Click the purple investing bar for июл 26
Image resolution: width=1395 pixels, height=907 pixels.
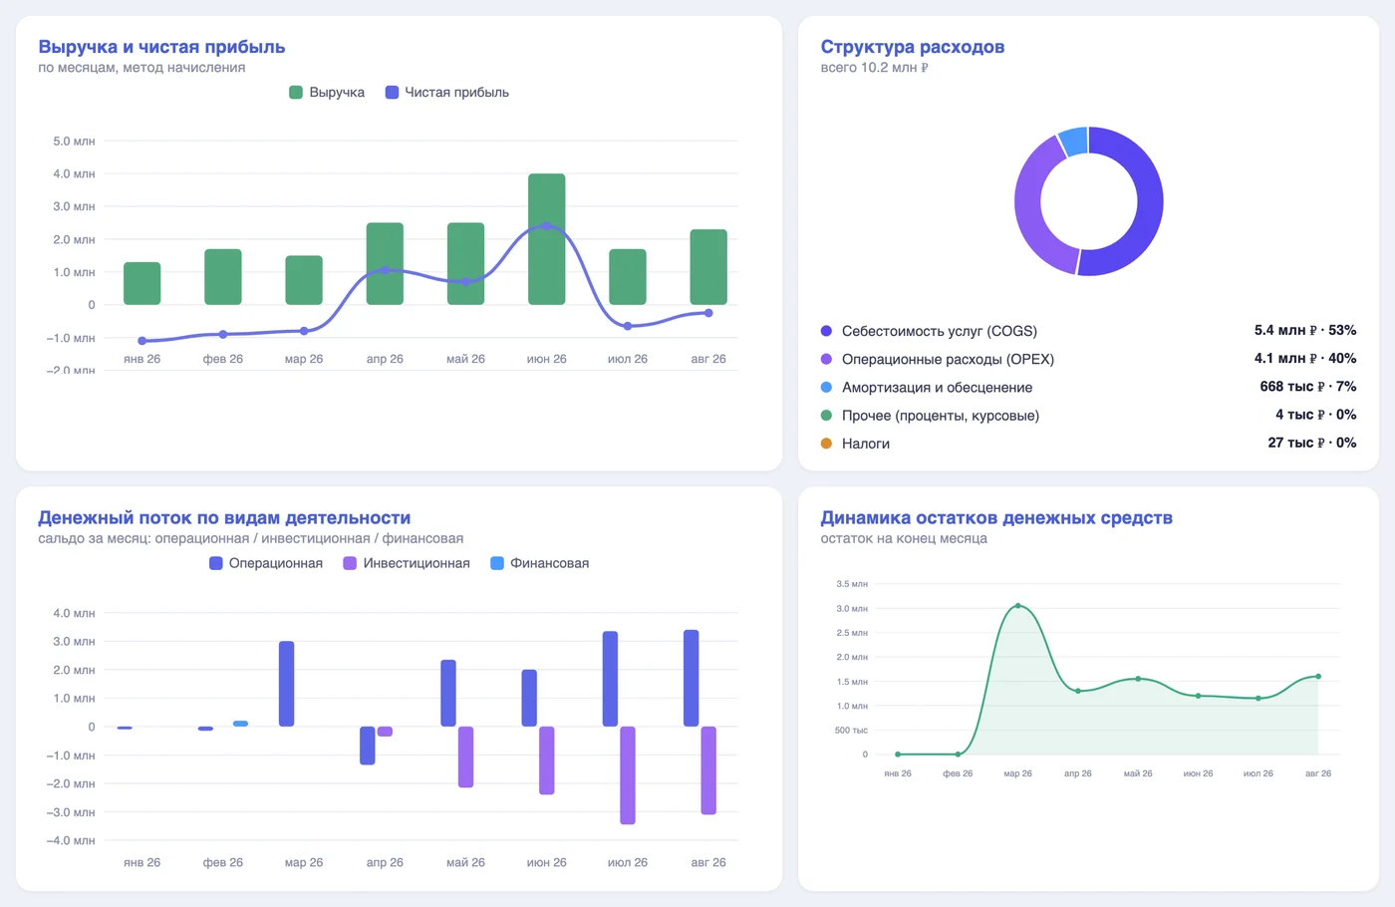click(x=628, y=775)
